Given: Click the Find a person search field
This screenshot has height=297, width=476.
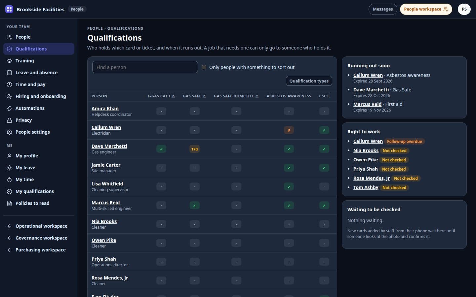Looking at the screenshot, I should point(145,67).
